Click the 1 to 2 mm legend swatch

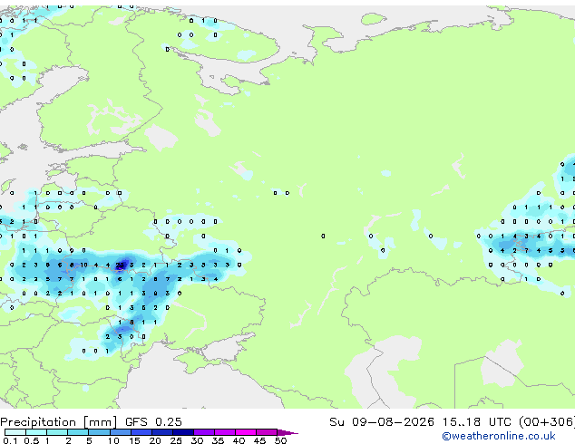coord(57,432)
